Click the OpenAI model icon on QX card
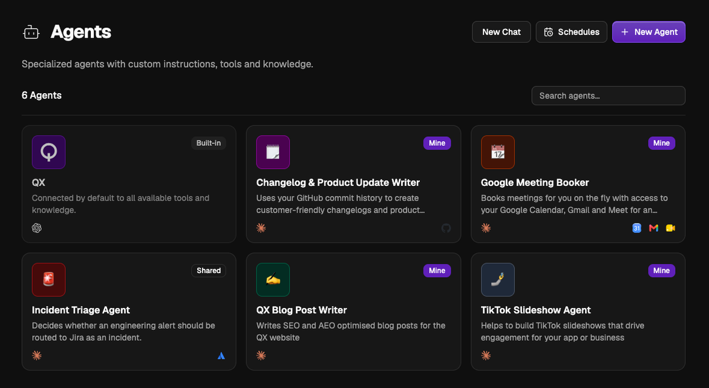This screenshot has width=709, height=388. point(37,228)
